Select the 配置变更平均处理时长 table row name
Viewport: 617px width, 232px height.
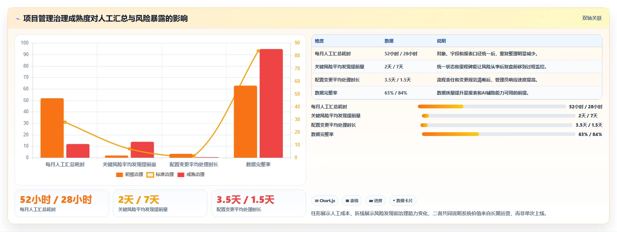click(337, 80)
